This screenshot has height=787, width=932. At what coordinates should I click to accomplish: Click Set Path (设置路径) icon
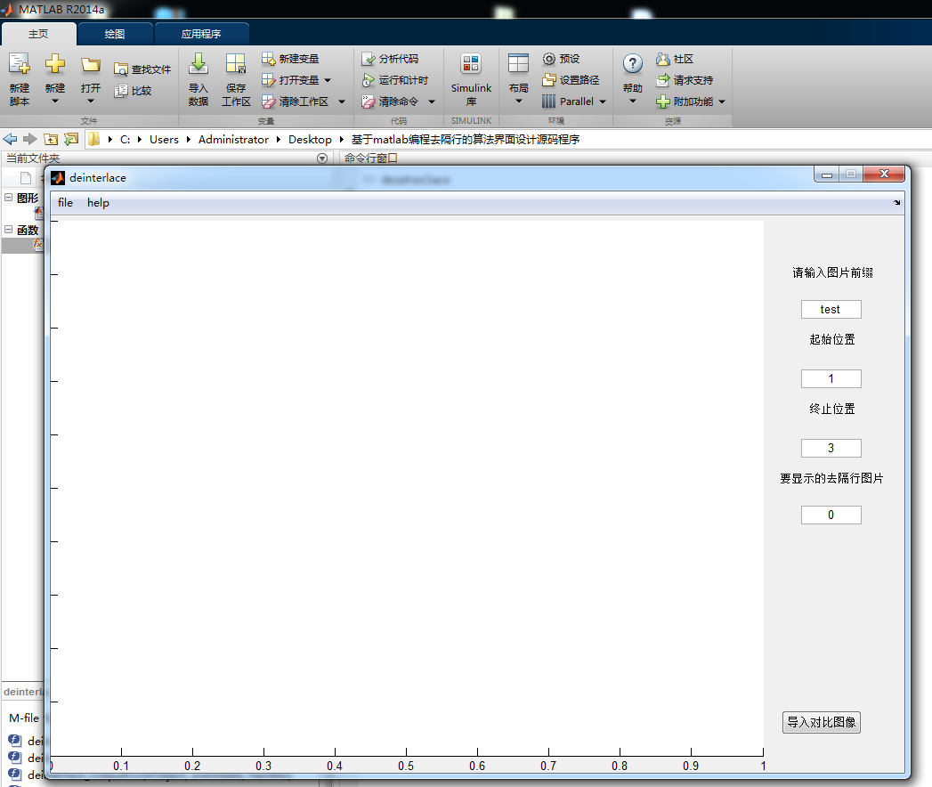point(548,79)
